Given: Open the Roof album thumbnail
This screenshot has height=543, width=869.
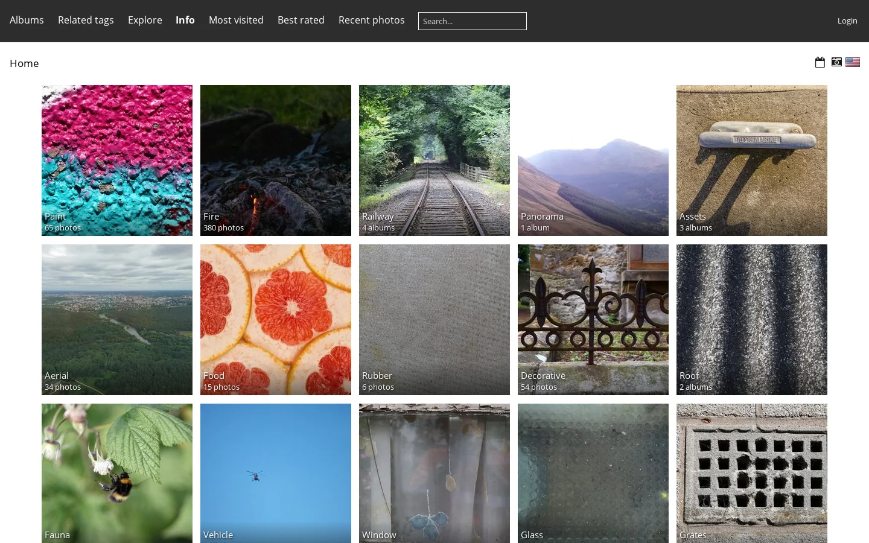Looking at the screenshot, I should click(x=752, y=320).
